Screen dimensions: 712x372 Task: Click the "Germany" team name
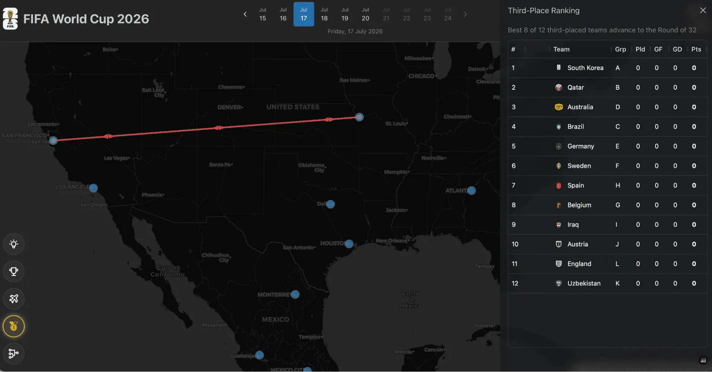(581, 146)
